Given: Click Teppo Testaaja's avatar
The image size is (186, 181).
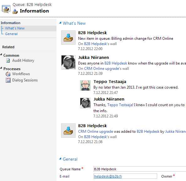Looking at the screenshot, I should [85, 85].
